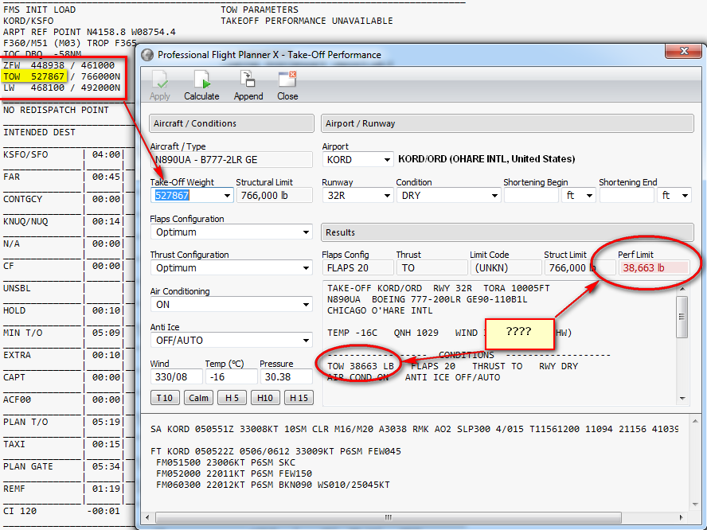Click the Flaps Config result field
Viewport: 707px width, 530px height.
point(357,267)
